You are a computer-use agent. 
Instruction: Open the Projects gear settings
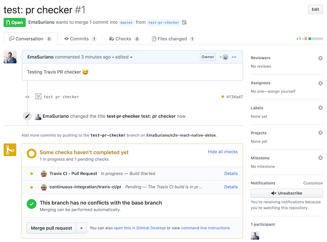click(x=320, y=133)
